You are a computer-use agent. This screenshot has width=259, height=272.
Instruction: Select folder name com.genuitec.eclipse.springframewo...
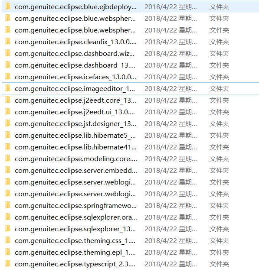pyautogui.click(x=75, y=206)
